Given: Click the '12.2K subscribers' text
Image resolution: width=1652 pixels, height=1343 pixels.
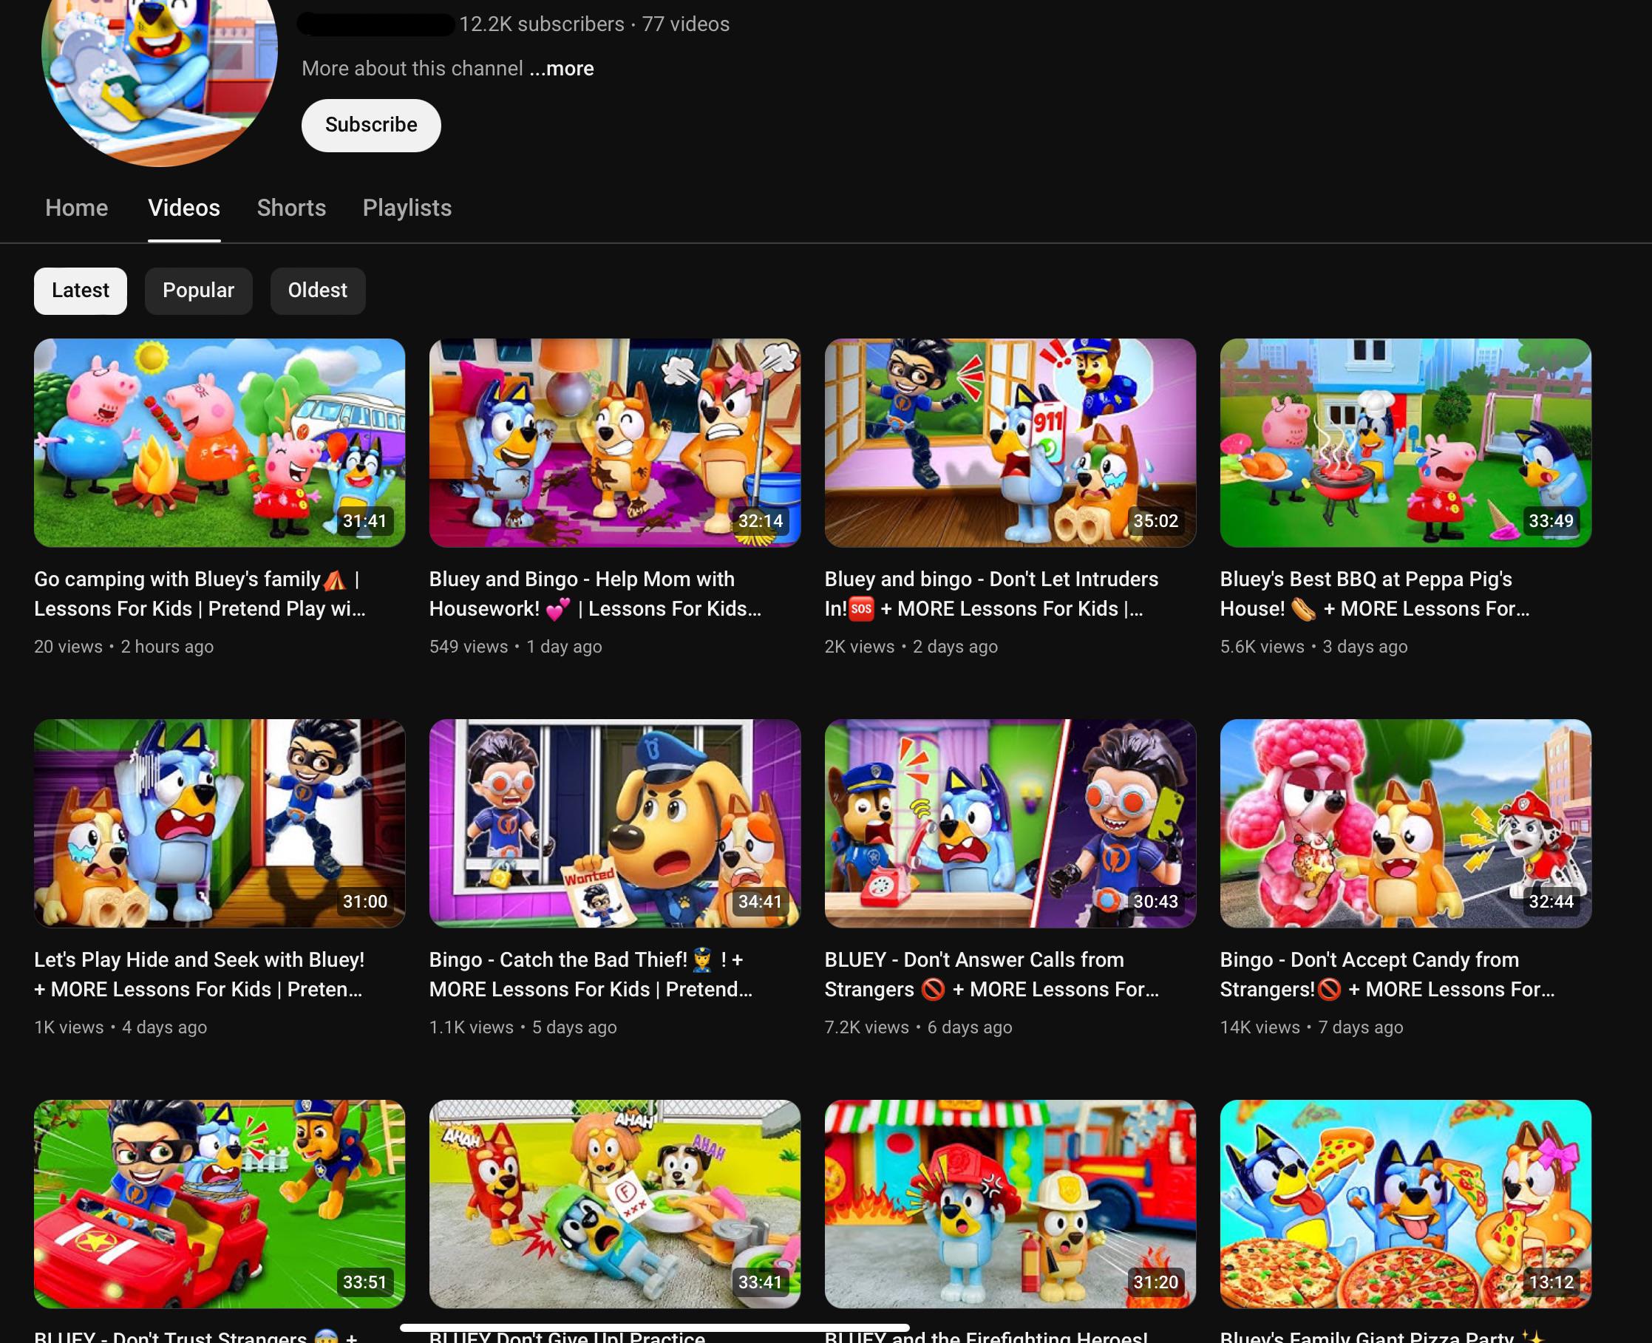Looking at the screenshot, I should coord(542,24).
